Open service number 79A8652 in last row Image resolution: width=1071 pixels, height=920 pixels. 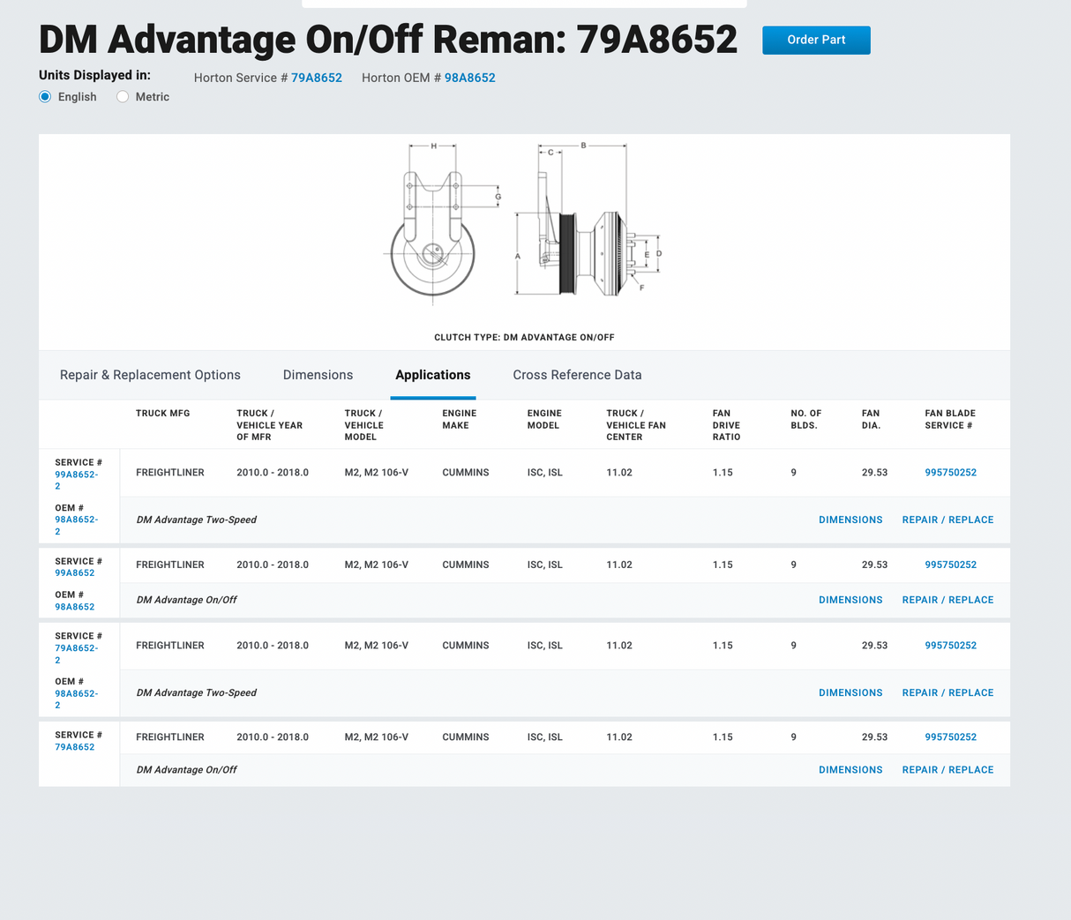[x=74, y=747]
